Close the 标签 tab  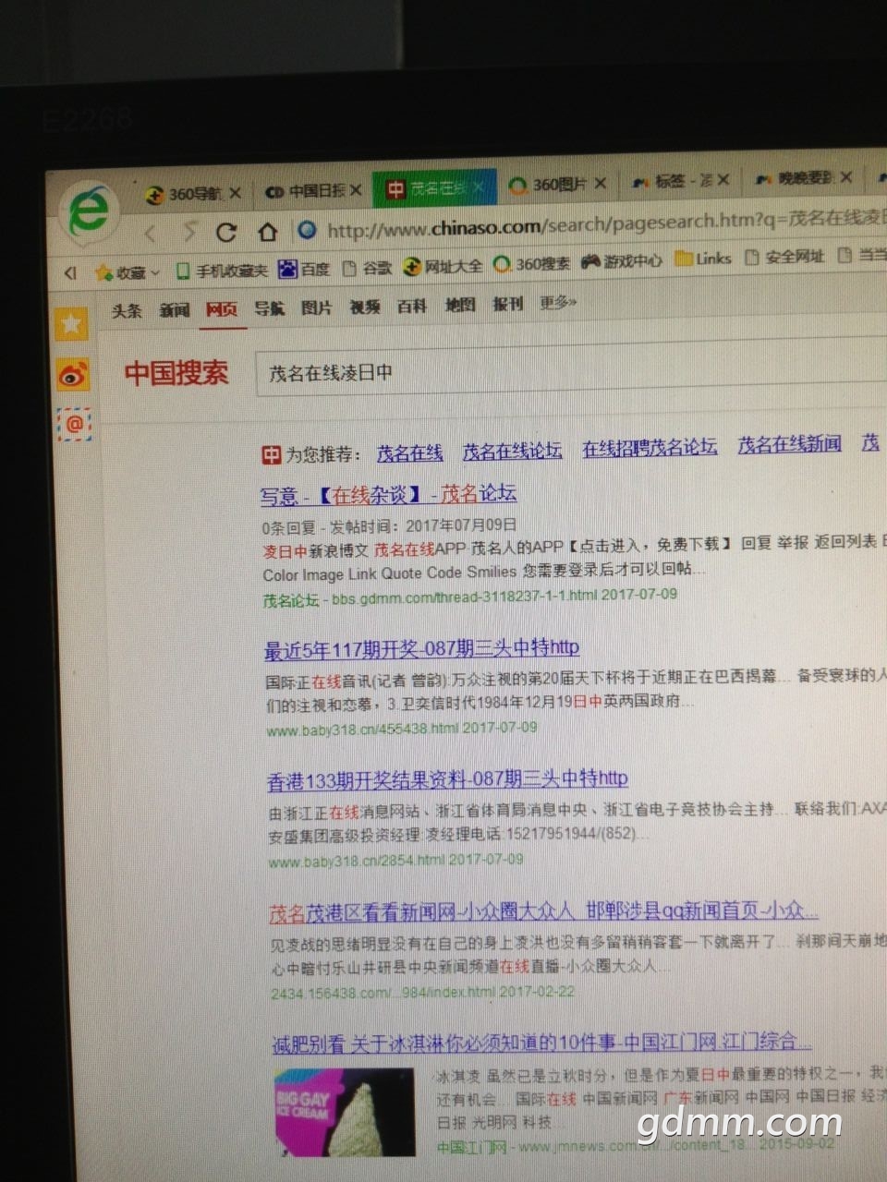pos(723,180)
